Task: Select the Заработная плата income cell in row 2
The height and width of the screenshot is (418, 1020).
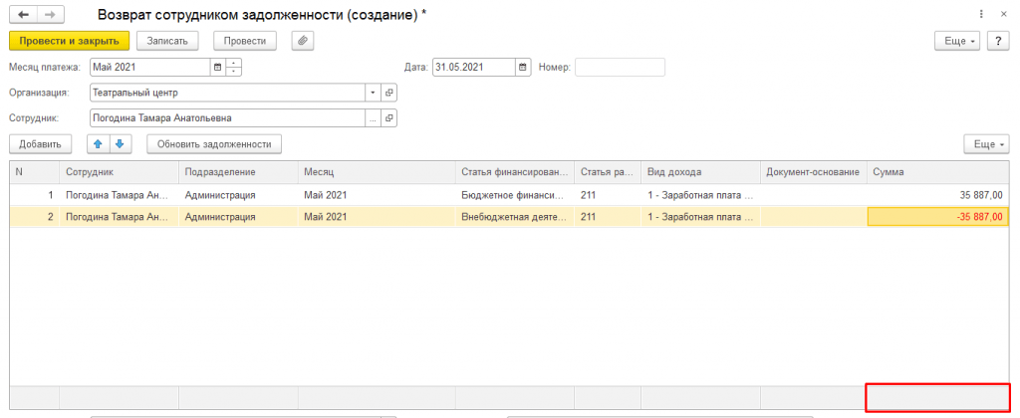Action: click(x=700, y=217)
